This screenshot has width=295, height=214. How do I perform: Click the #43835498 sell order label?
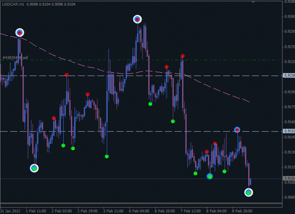[x=15, y=58]
